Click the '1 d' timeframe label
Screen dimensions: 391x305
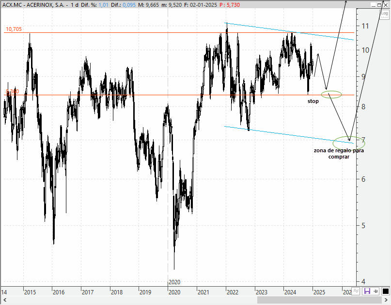[75, 5]
